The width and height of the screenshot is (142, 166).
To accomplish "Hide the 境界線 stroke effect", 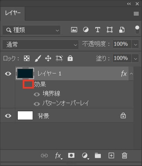I will tap(37, 94).
